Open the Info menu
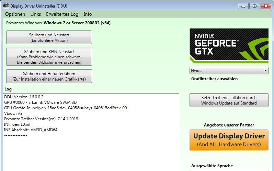The height and width of the screenshot is (171, 274). coord(88,14)
